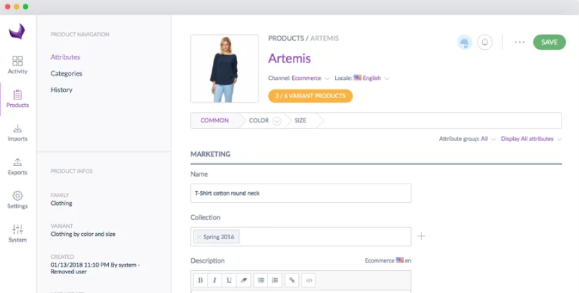579x293 pixels.
Task: Click the PRODUCTS breadcrumb link
Action: 286,38
